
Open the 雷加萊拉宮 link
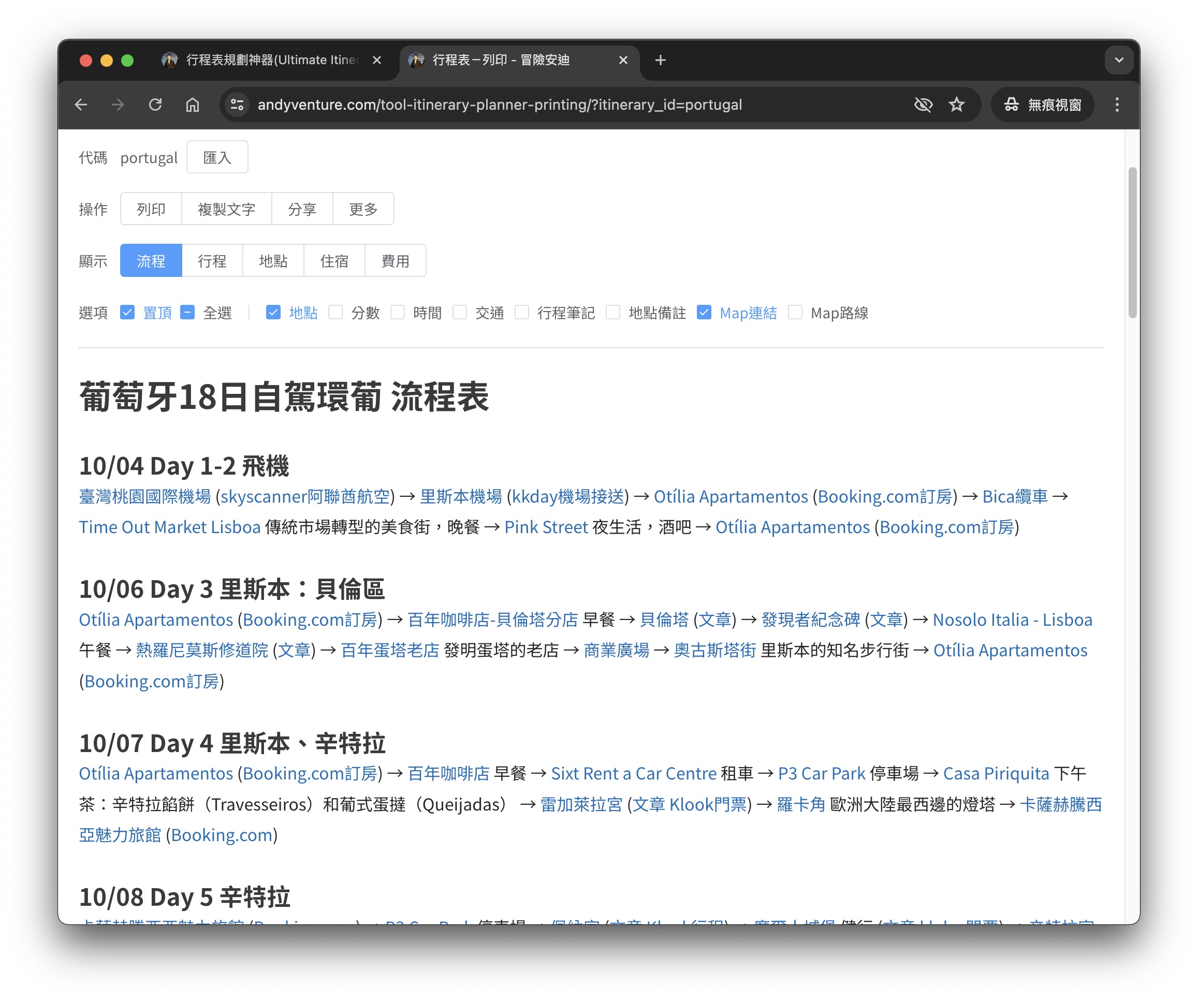(x=581, y=805)
